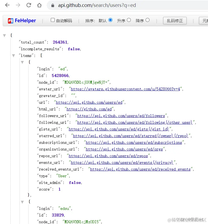Click the site_admin false value
Screen dimensions: 208x224
pos(75,183)
